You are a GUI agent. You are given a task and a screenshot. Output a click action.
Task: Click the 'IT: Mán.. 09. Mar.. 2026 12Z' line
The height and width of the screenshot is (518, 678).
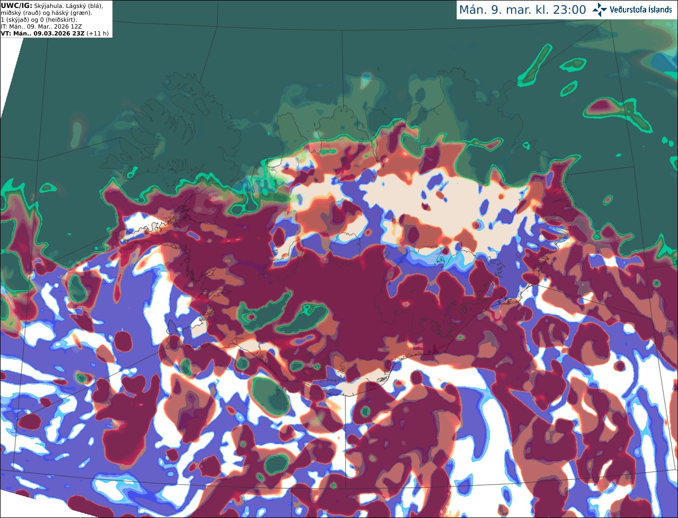click(x=41, y=26)
